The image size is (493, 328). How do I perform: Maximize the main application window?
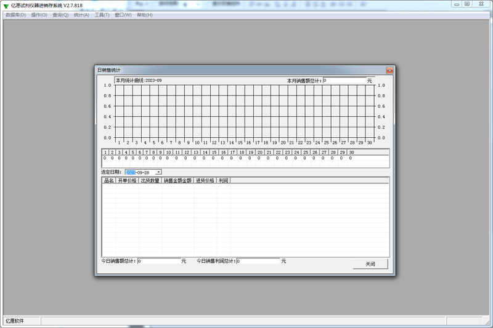467,4
